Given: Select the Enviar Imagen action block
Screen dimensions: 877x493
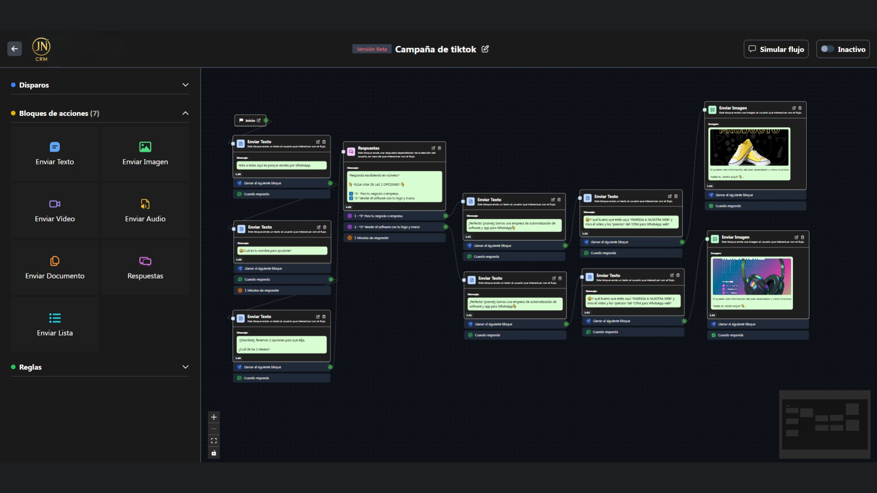Looking at the screenshot, I should click(145, 153).
